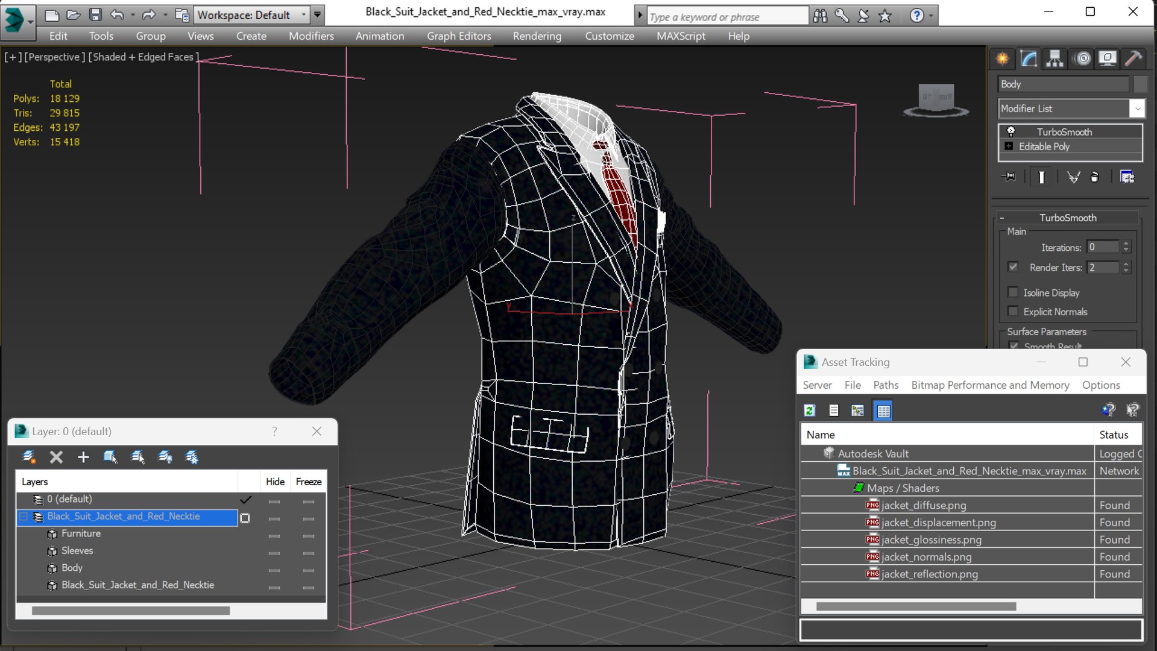The image size is (1157, 651).
Task: Collapse the Black_Suit_Jacket_and_Red_Necktie layer tree
Action: tap(24, 517)
